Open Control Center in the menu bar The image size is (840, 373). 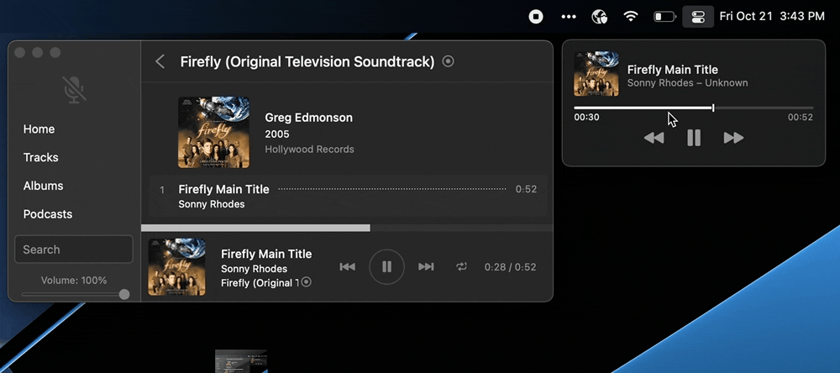pos(698,17)
